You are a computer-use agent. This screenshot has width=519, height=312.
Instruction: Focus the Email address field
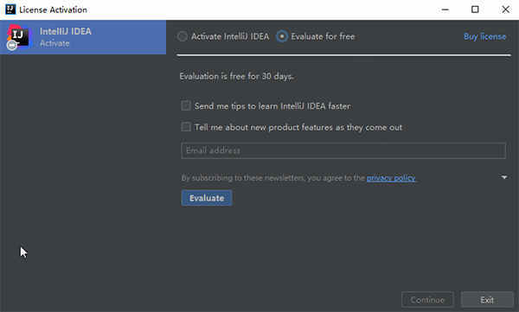pyautogui.click(x=343, y=150)
